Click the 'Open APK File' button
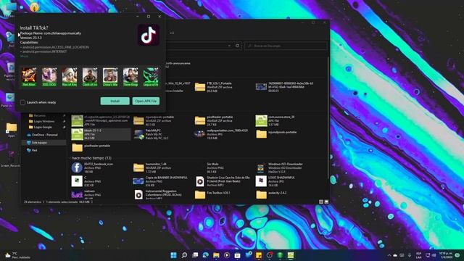This screenshot has width=464, height=261. pos(146,101)
